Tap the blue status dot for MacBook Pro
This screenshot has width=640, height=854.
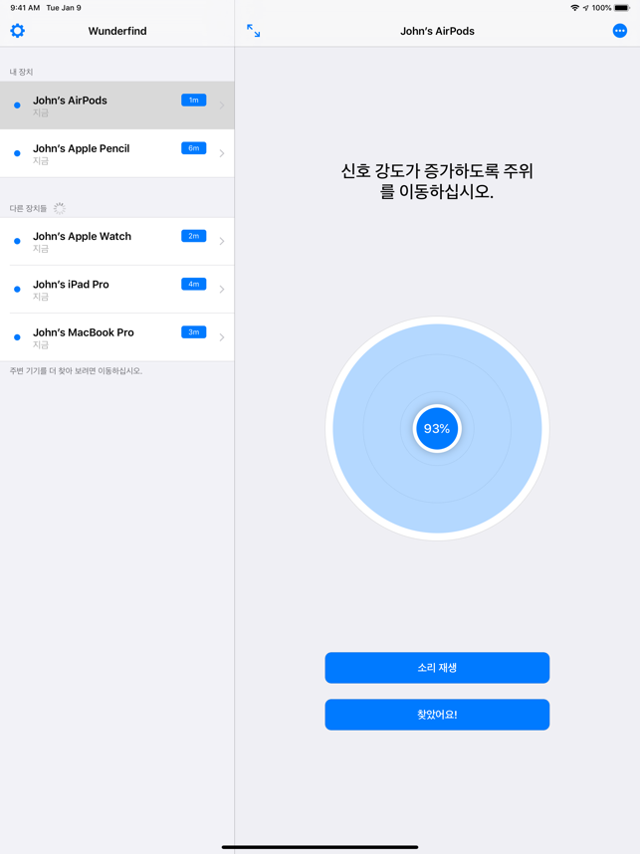[18, 337]
